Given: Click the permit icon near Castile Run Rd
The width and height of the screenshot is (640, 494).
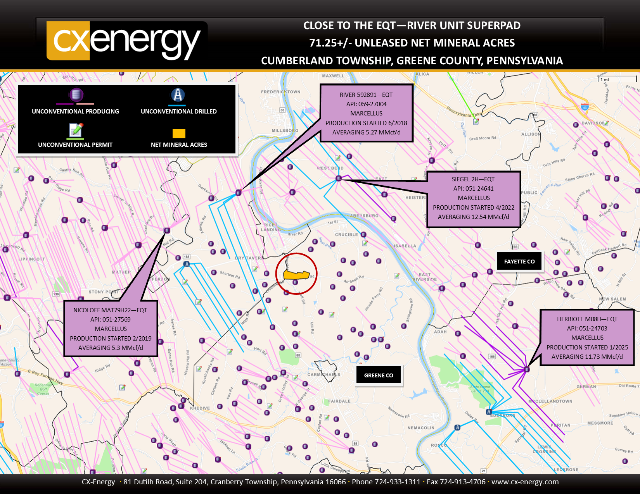Looking at the screenshot, I should point(17,170).
